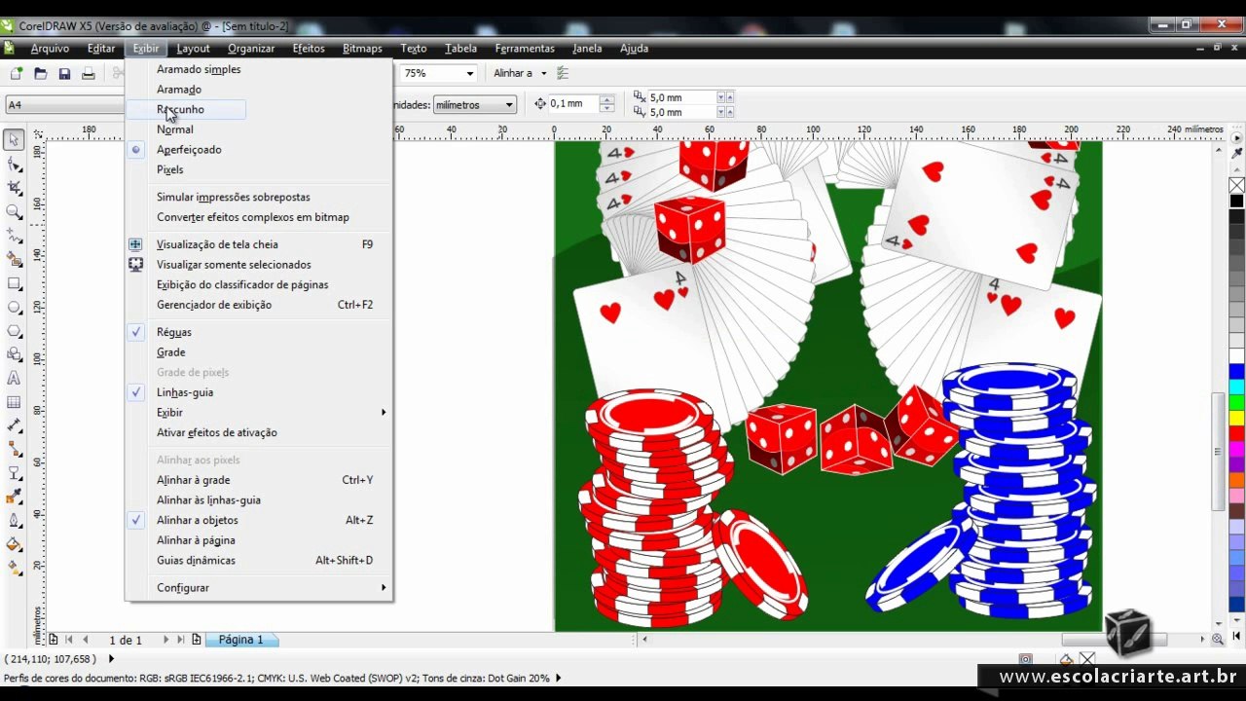The image size is (1246, 701).
Task: Select the Eyedropper tool
Action: [14, 497]
